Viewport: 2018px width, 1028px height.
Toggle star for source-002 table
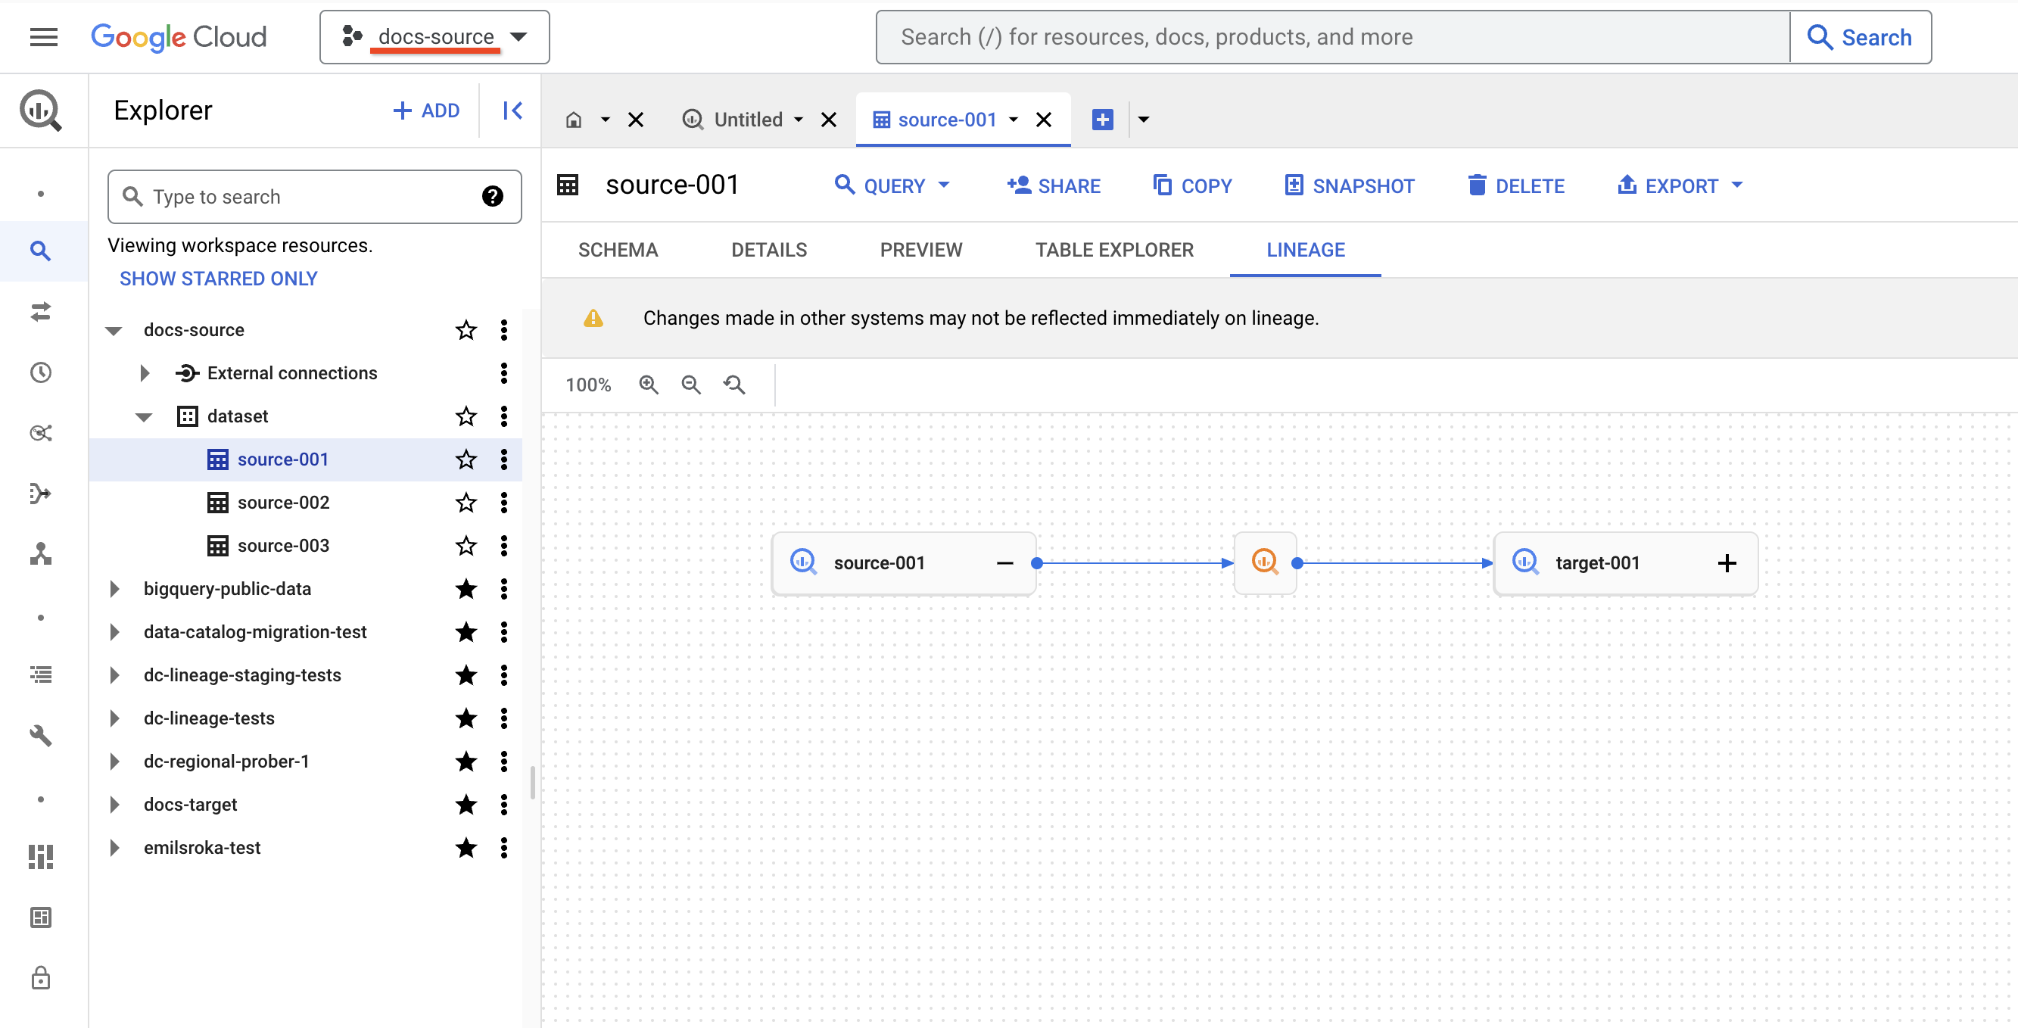(466, 502)
